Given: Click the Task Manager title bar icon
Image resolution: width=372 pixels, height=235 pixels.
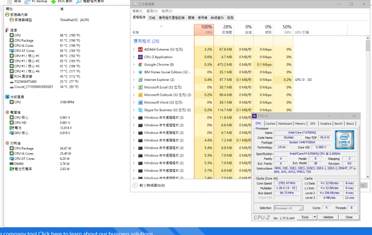Looking at the screenshot, I should coord(134,4).
